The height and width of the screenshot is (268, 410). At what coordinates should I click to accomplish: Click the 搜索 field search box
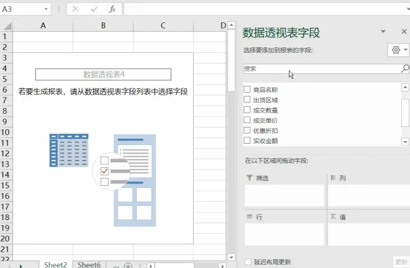click(322, 69)
